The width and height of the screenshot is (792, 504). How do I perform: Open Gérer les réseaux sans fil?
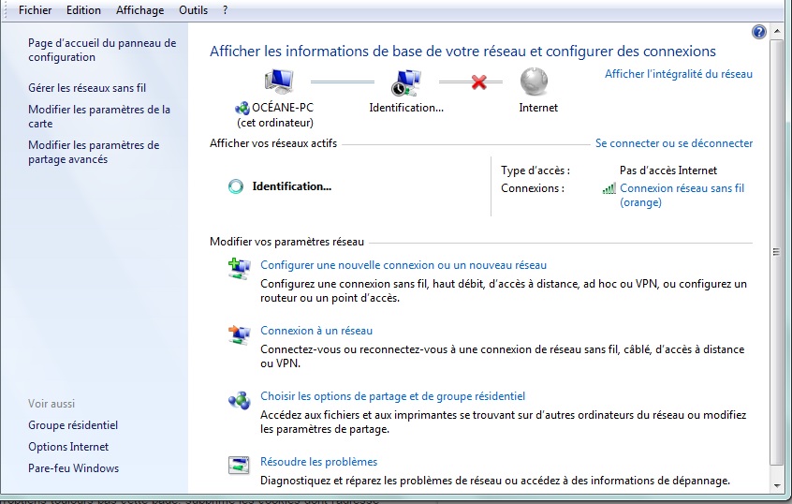click(x=87, y=88)
